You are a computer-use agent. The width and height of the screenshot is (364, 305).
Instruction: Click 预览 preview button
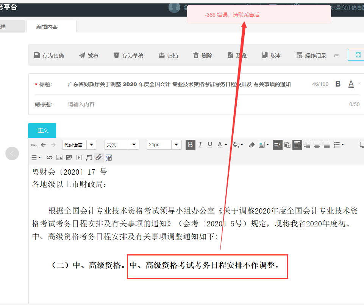click(x=237, y=55)
